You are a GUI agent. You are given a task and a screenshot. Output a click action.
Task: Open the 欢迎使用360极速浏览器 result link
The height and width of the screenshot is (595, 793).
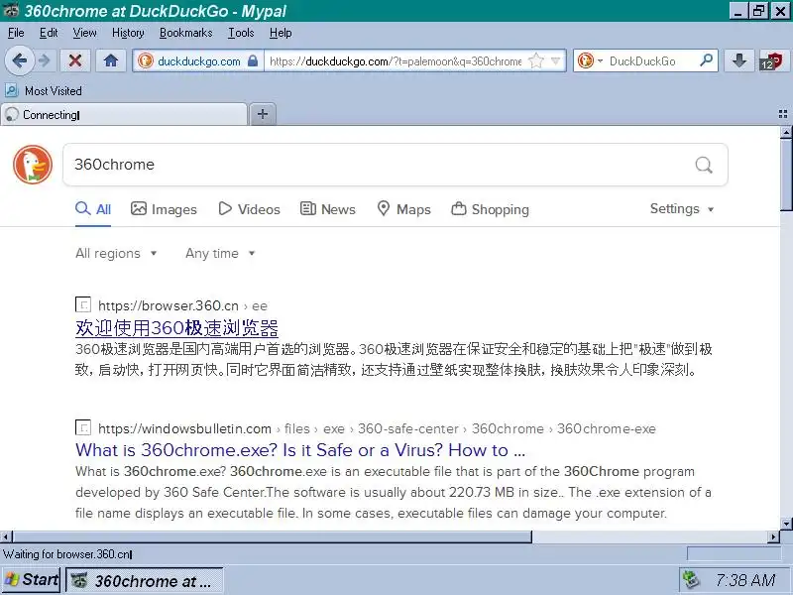[176, 328]
